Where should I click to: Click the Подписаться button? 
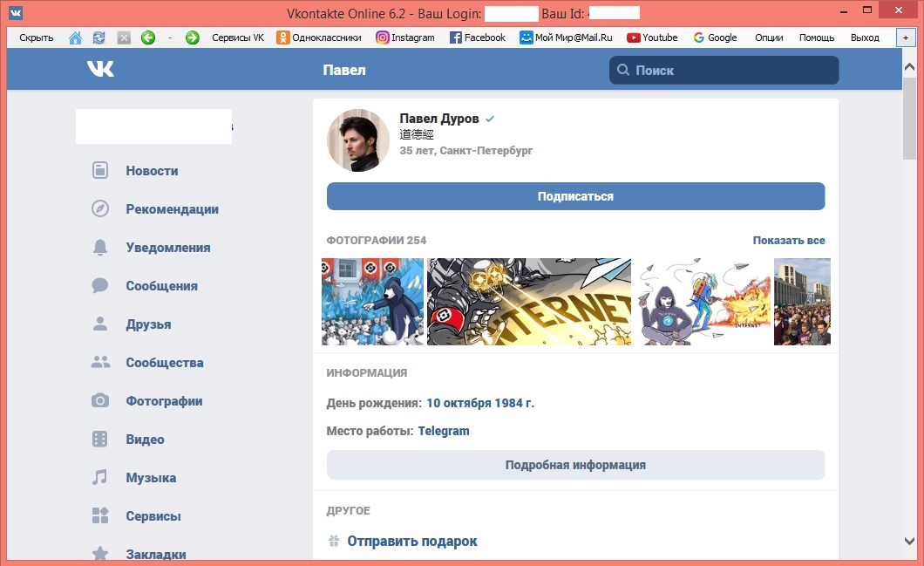click(x=575, y=196)
